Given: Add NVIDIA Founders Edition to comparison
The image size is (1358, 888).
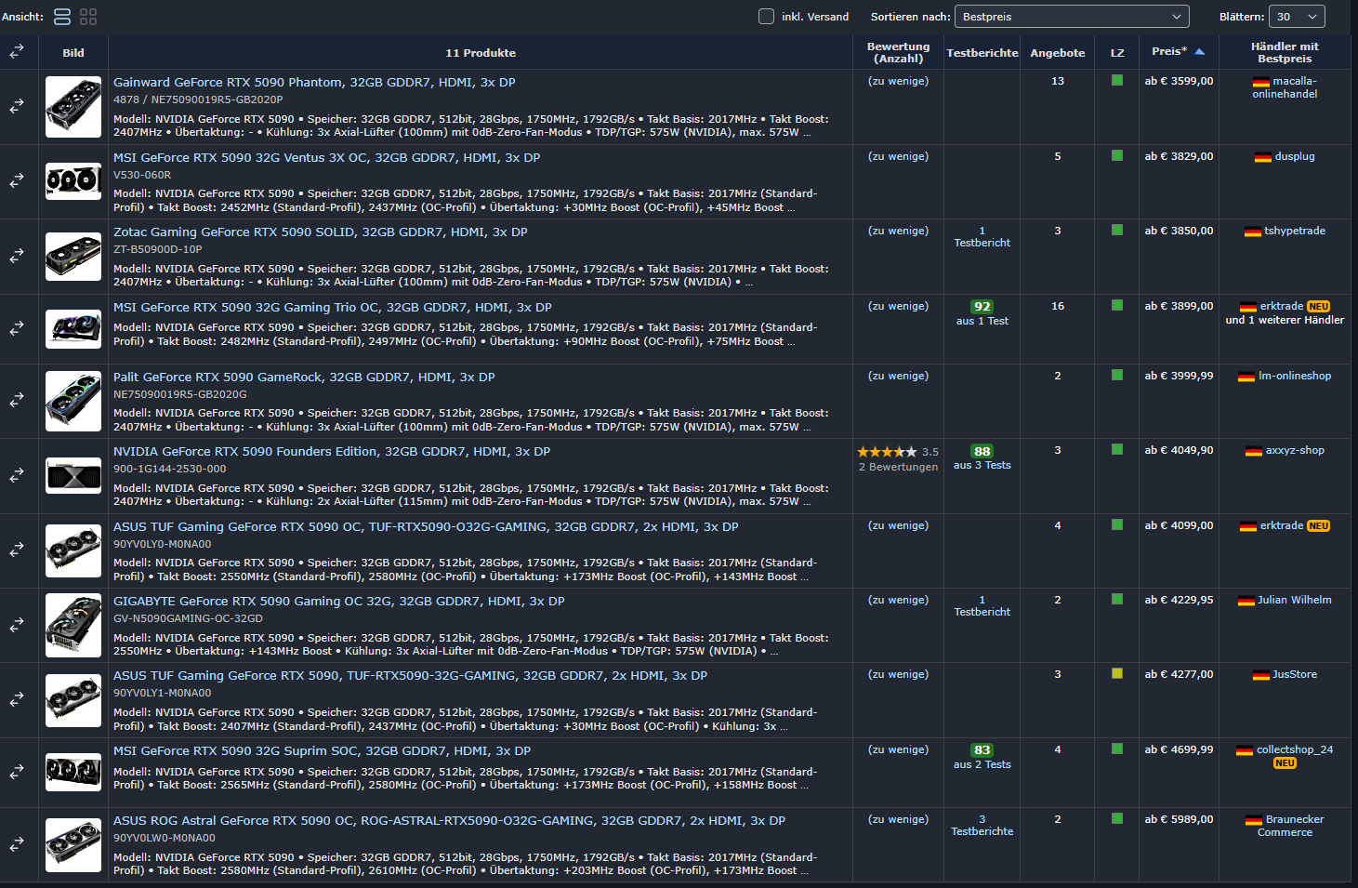Looking at the screenshot, I should point(17,476).
